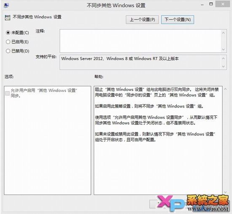Click the help paragraph starting with 使用选项
This screenshot has width=232, height=214.
click(156, 120)
